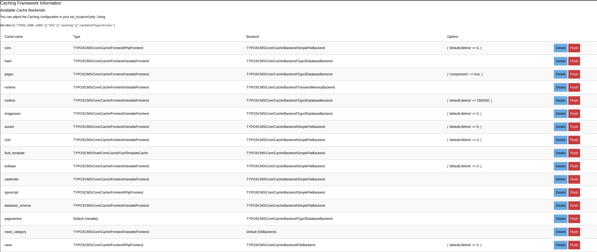Flush the imagesizes cache
Viewport: 597px width, 252px height.
tap(574, 114)
